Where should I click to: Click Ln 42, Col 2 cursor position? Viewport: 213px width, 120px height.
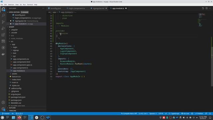point(143,113)
